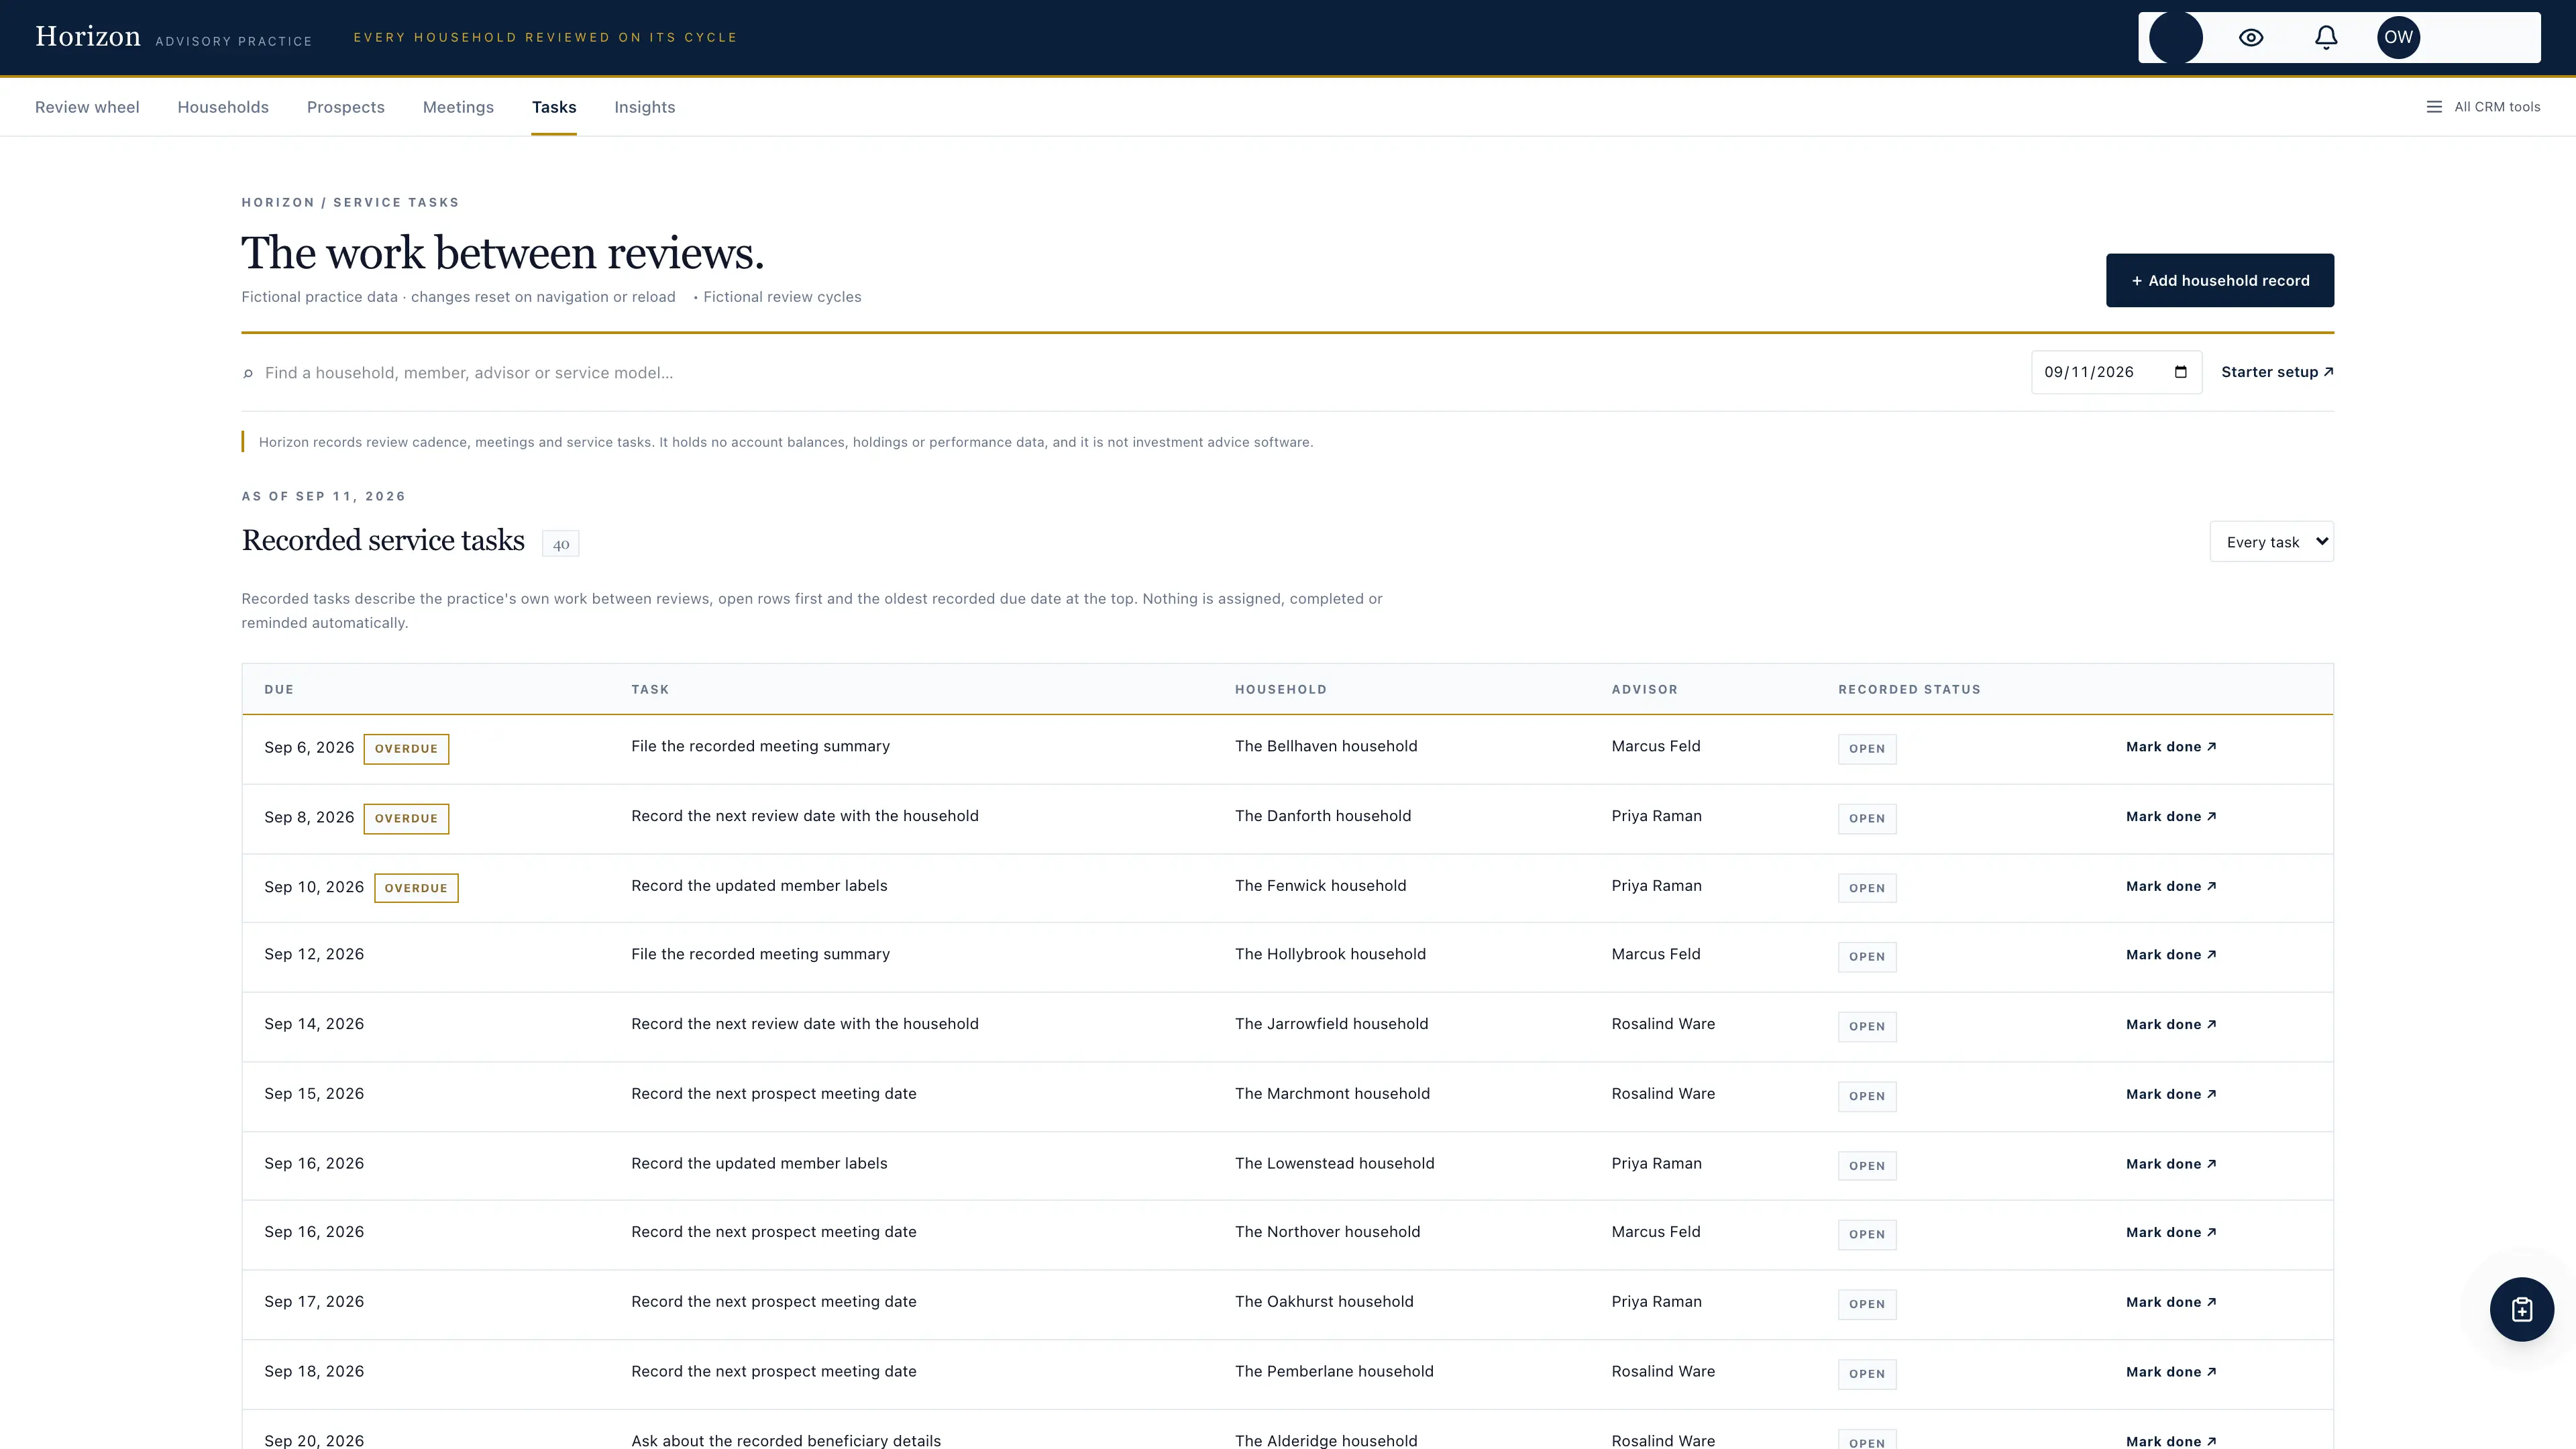Screen dimensions: 2576x1449
Task: Click the OVERDUE badge for Sep 6, 2026
Action: click(x=406, y=749)
